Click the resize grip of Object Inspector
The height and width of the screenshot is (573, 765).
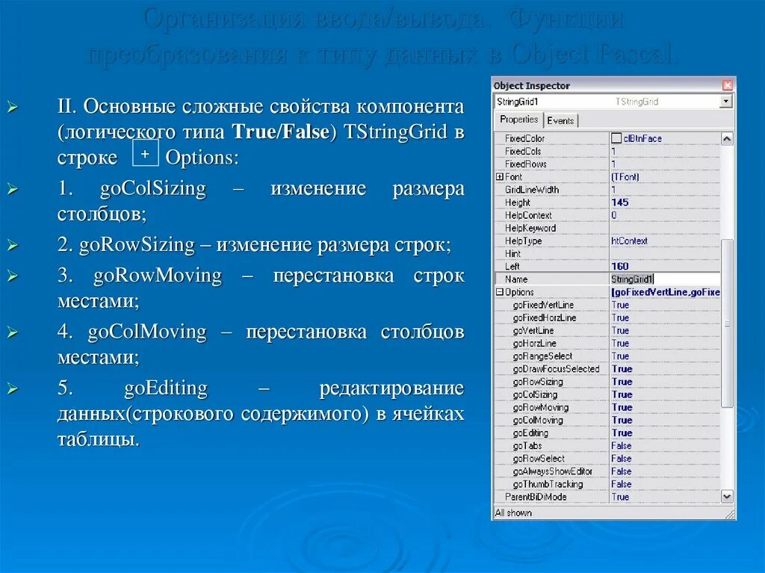[730, 514]
